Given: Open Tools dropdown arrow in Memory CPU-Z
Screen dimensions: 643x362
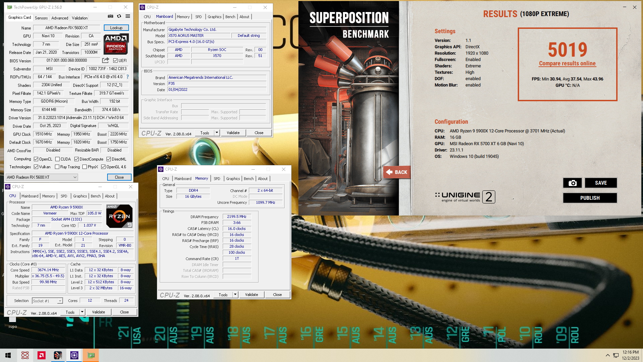Looking at the screenshot, I should coord(235,295).
